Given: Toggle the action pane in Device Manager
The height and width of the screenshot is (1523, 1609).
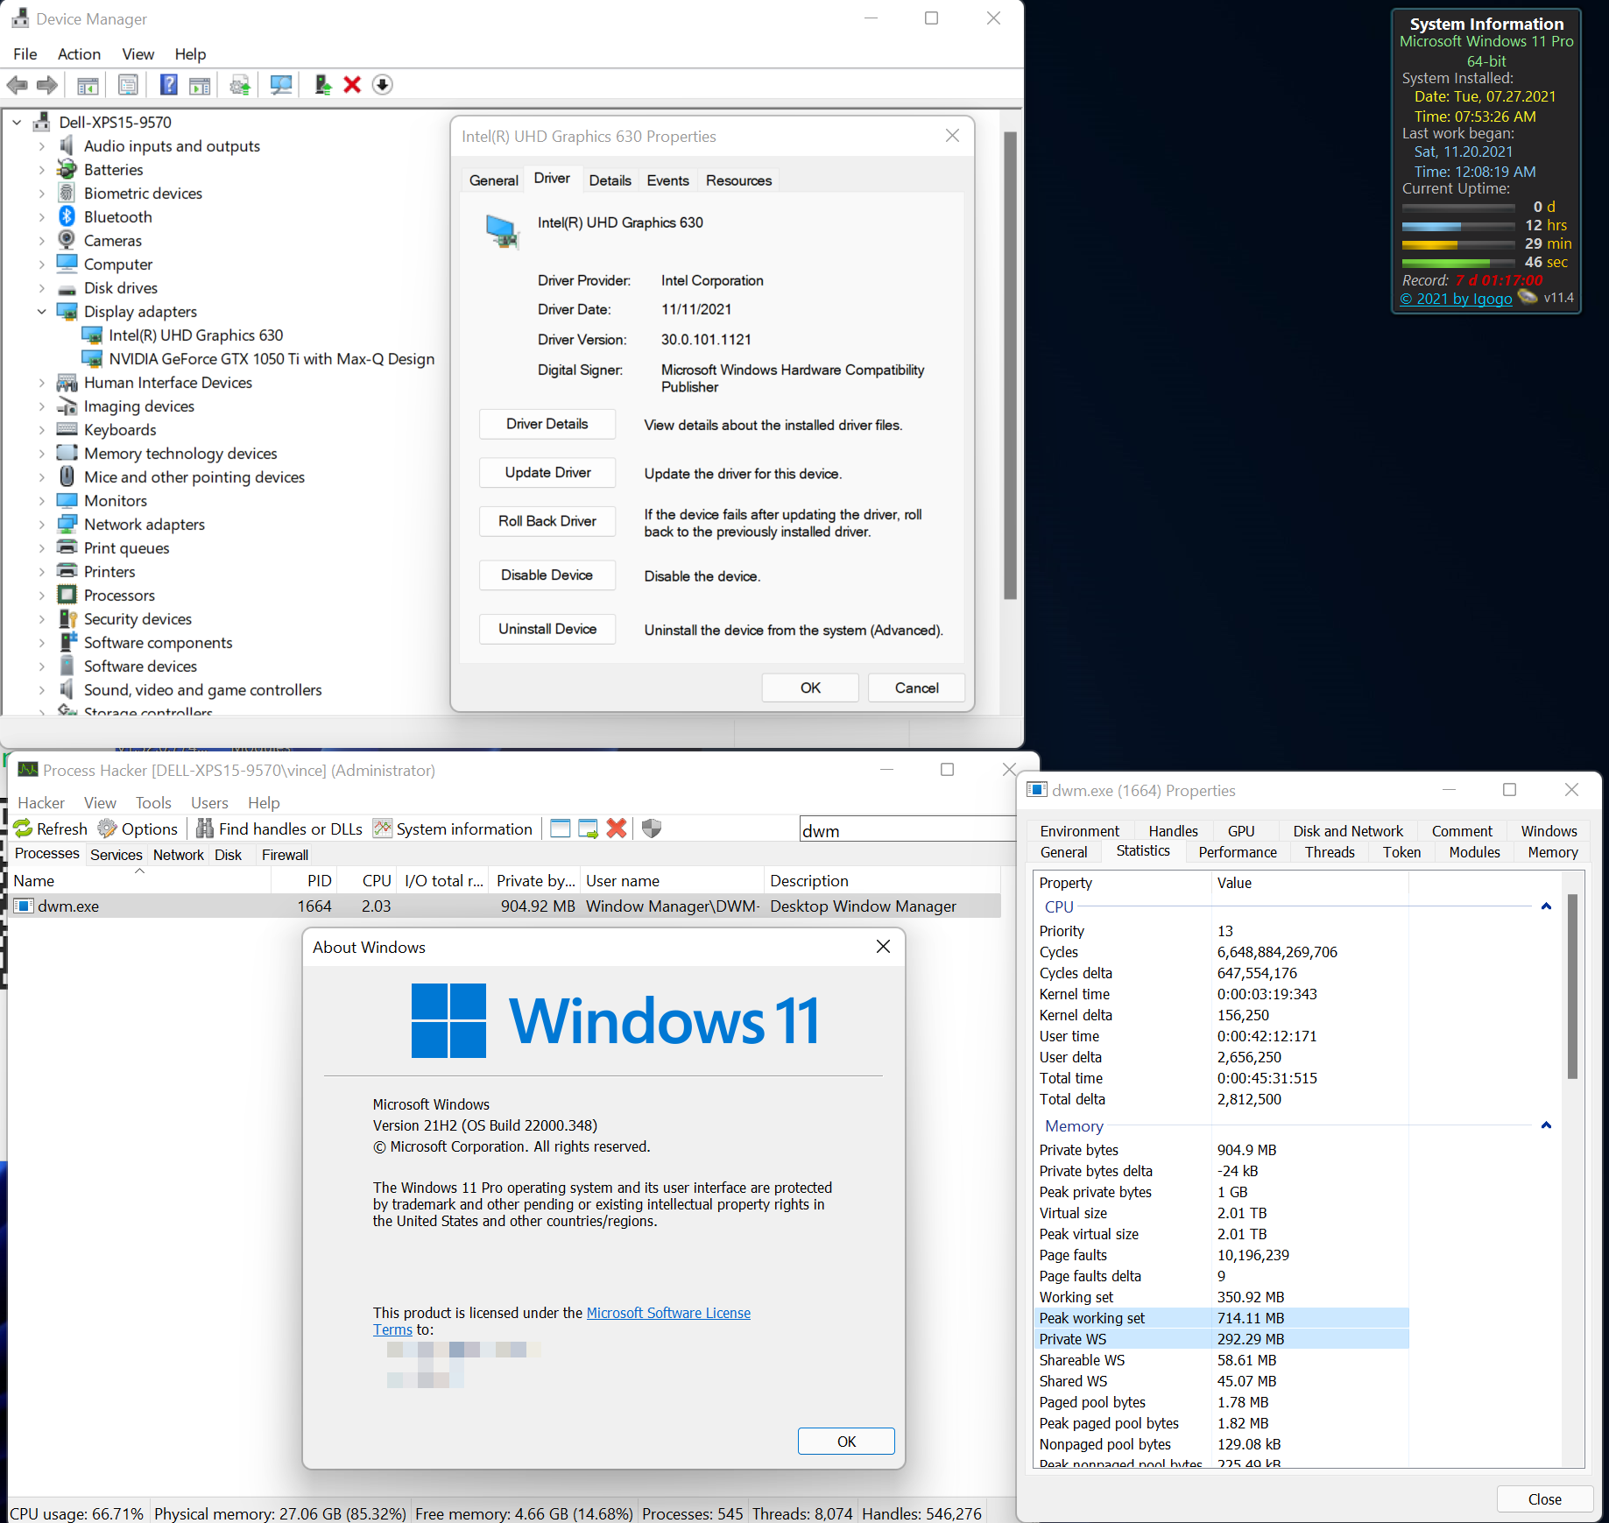Looking at the screenshot, I should click(200, 84).
